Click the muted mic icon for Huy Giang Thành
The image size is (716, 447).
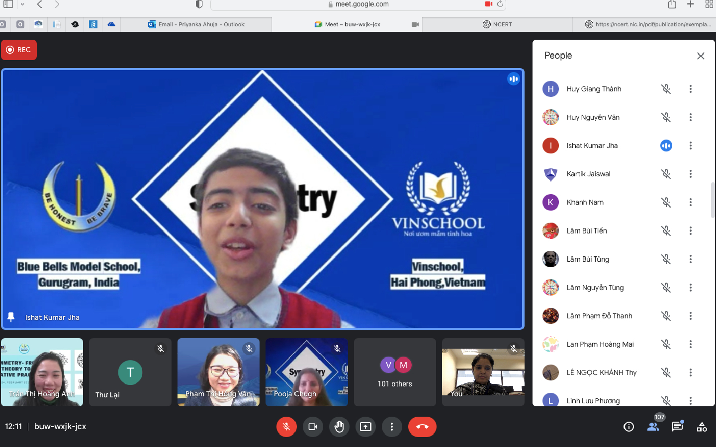point(666,89)
